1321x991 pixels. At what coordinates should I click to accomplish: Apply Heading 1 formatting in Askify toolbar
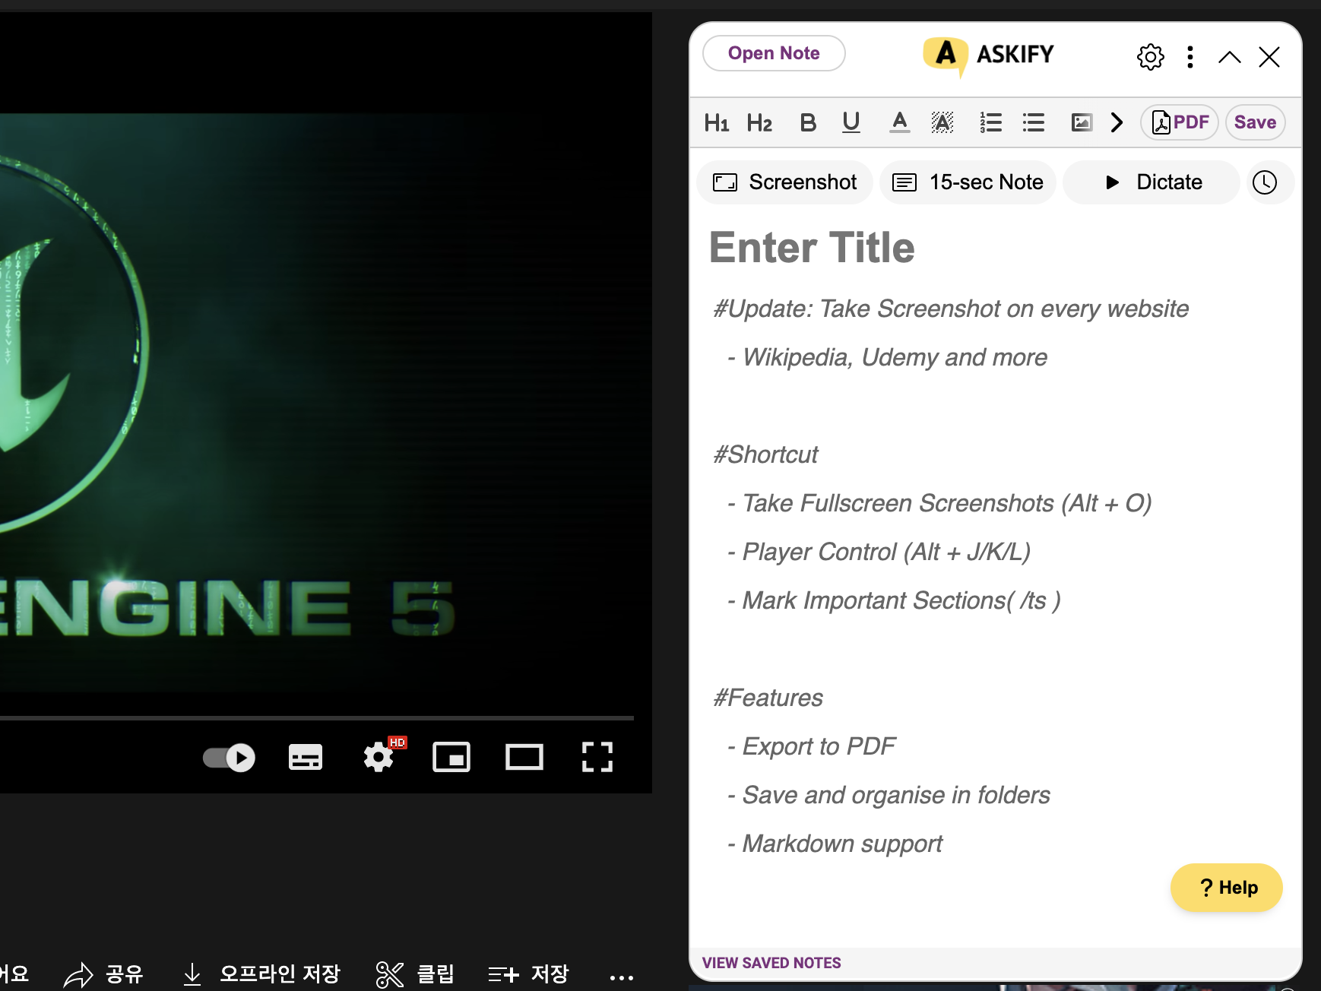716,122
